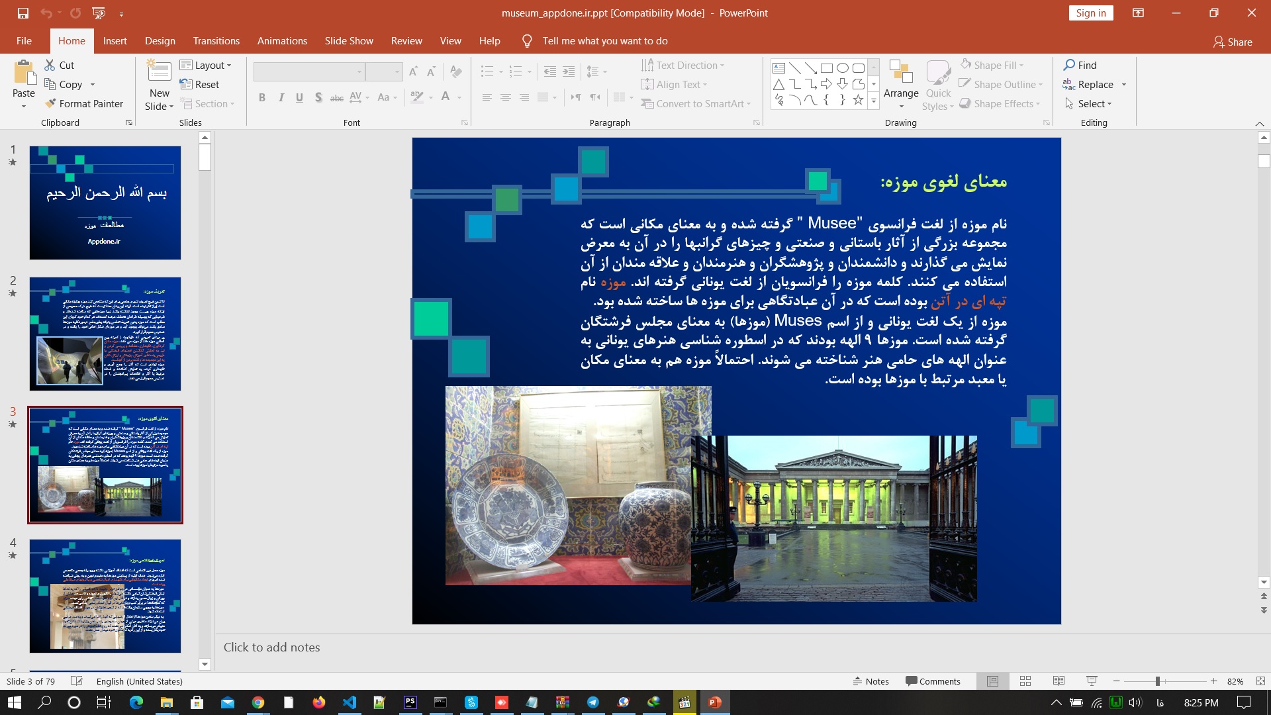
Task: Click the Sign in button
Action: [x=1090, y=13]
